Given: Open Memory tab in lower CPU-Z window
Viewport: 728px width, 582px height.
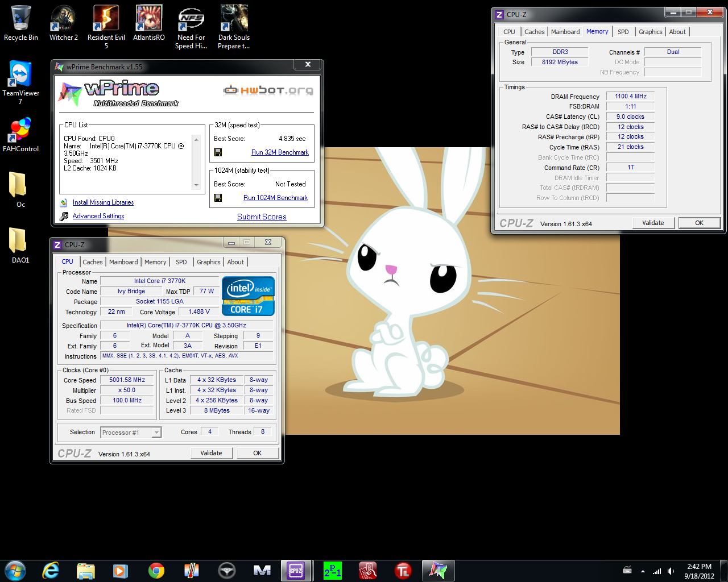Looking at the screenshot, I should [155, 262].
